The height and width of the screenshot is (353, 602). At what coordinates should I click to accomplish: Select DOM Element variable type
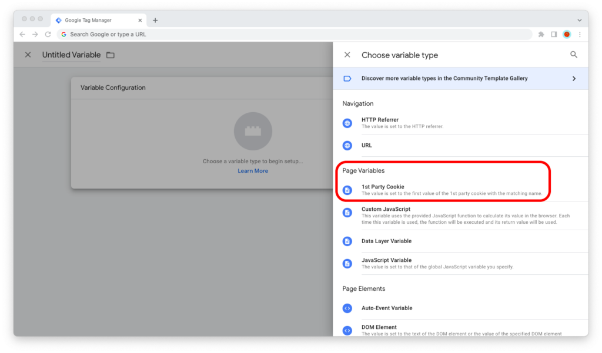465,329
